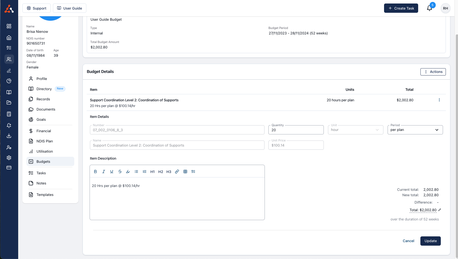Image resolution: width=458 pixels, height=259 pixels.
Task: Click the Support button
Action: (x=36, y=8)
